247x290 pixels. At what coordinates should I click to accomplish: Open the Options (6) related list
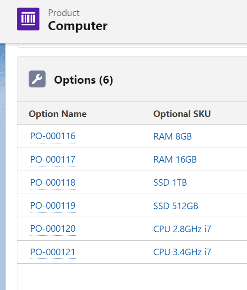83,80
